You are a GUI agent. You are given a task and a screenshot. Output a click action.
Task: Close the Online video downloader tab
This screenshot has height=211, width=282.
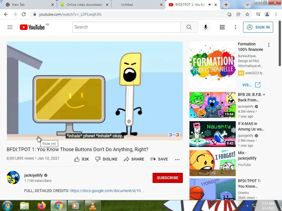click(107, 5)
